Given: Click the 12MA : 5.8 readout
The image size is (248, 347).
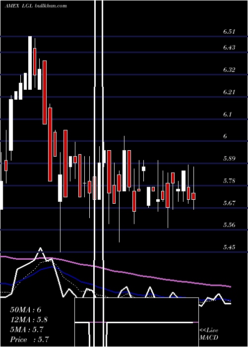Looking at the screenshot, I should click(29, 320).
